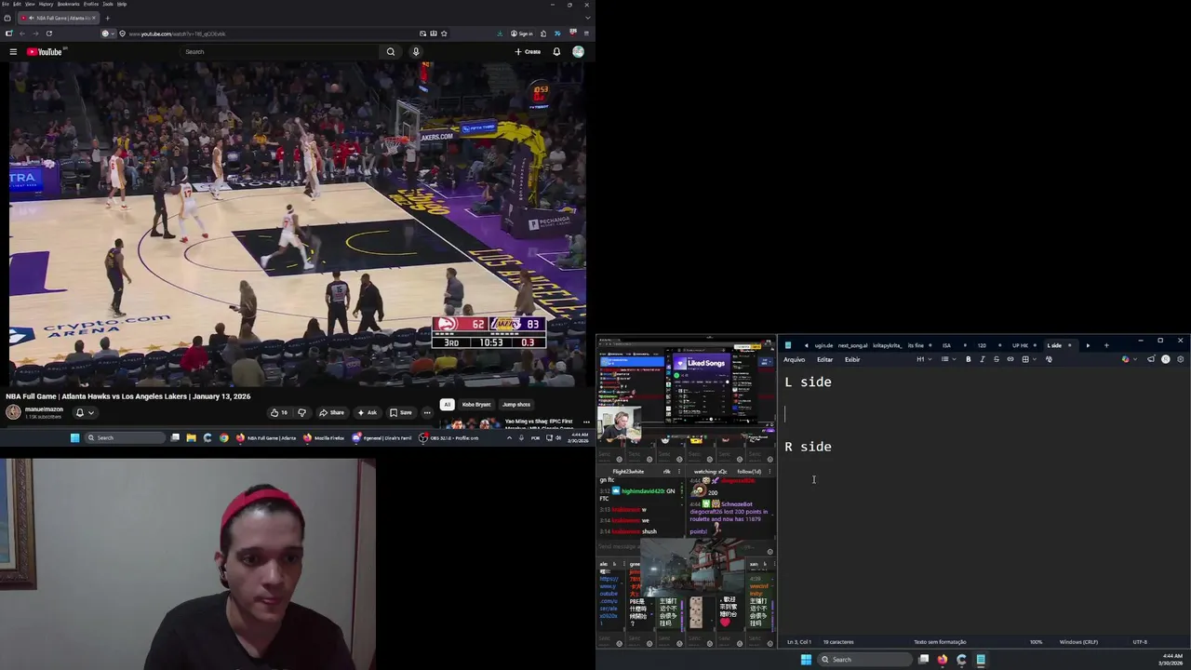1191x670 pixels.
Task: Like the NBA Full Game video
Action: [278, 412]
